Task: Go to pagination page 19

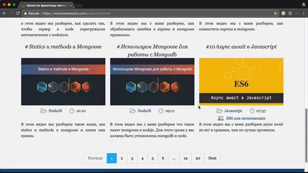Action: point(185,158)
